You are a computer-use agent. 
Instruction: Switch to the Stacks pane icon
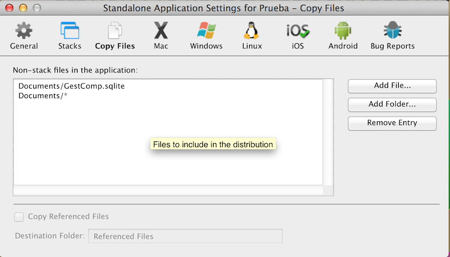pyautogui.click(x=70, y=31)
